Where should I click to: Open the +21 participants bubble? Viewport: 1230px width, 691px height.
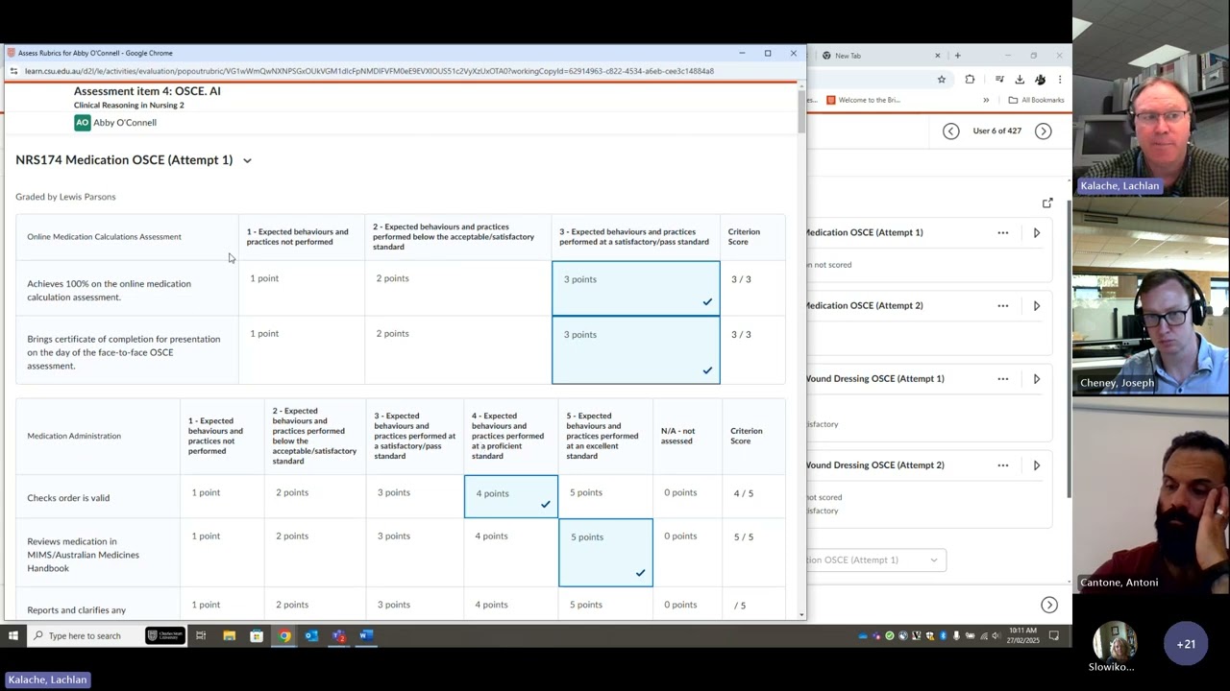point(1186,644)
